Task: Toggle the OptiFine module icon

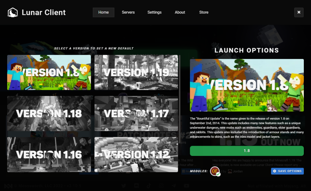Action: point(215,171)
